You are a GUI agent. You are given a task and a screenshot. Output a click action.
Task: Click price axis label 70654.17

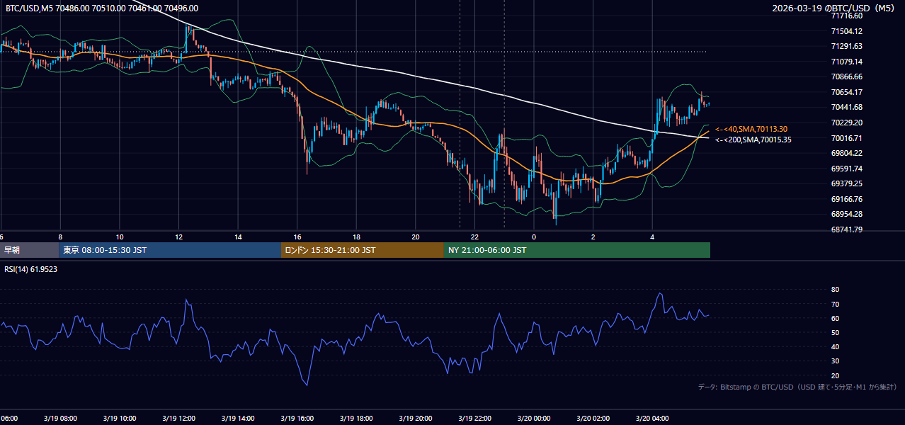click(x=846, y=92)
